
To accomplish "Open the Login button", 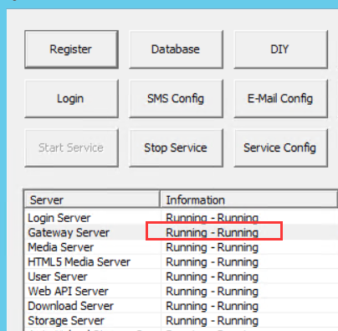I will (x=71, y=99).
